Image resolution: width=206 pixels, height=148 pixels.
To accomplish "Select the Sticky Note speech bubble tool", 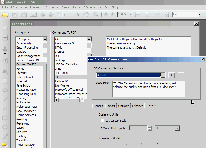I will coord(5,28).
